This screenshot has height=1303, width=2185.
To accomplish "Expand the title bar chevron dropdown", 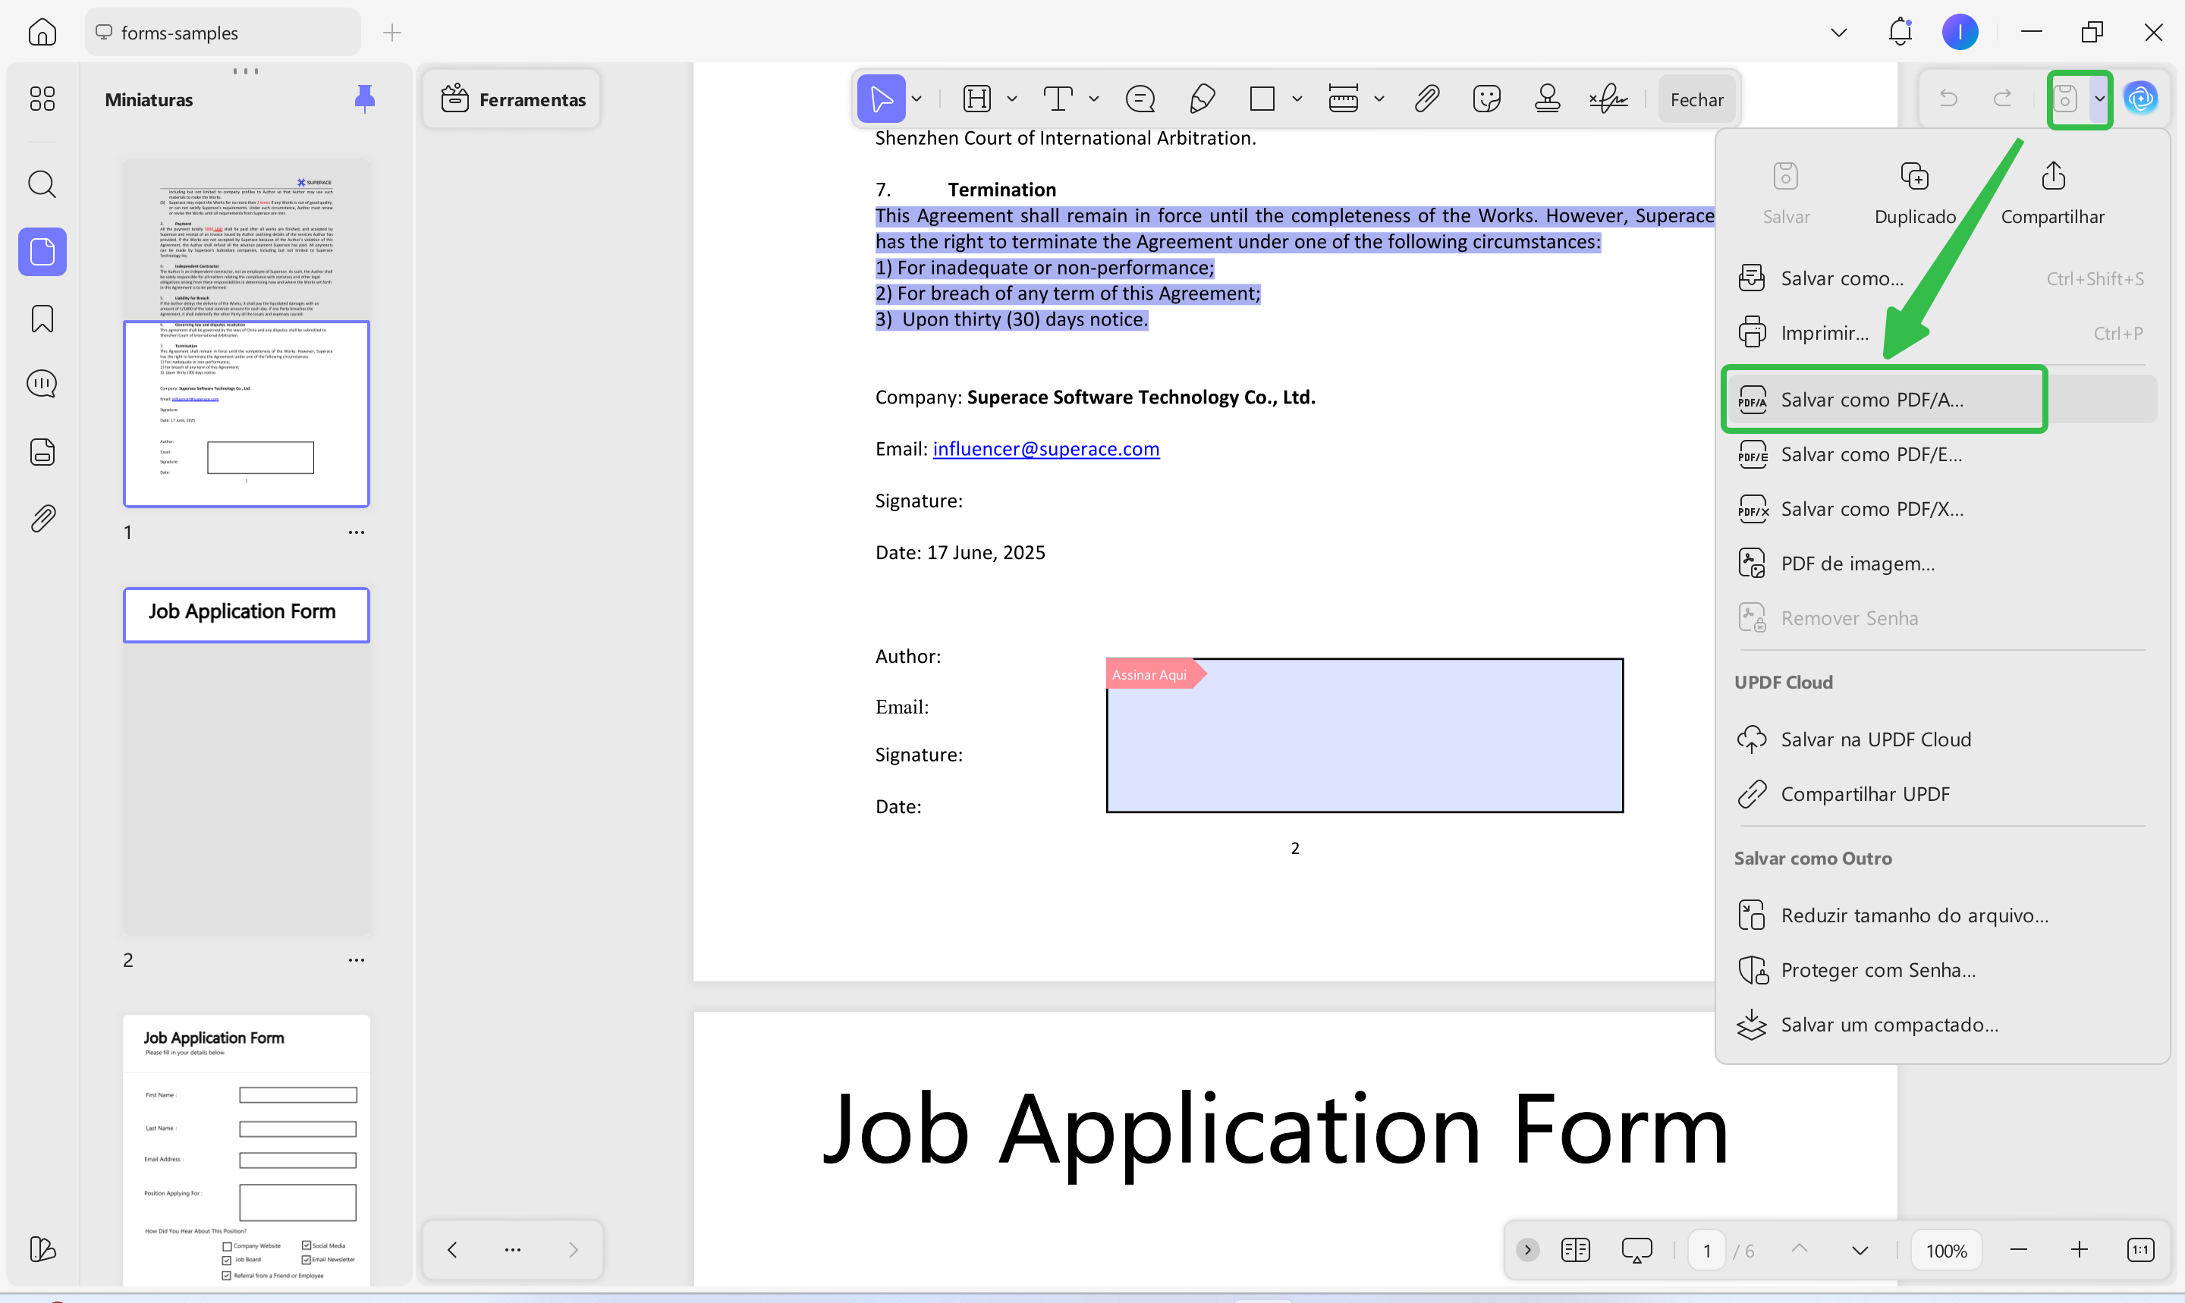I will (1838, 33).
